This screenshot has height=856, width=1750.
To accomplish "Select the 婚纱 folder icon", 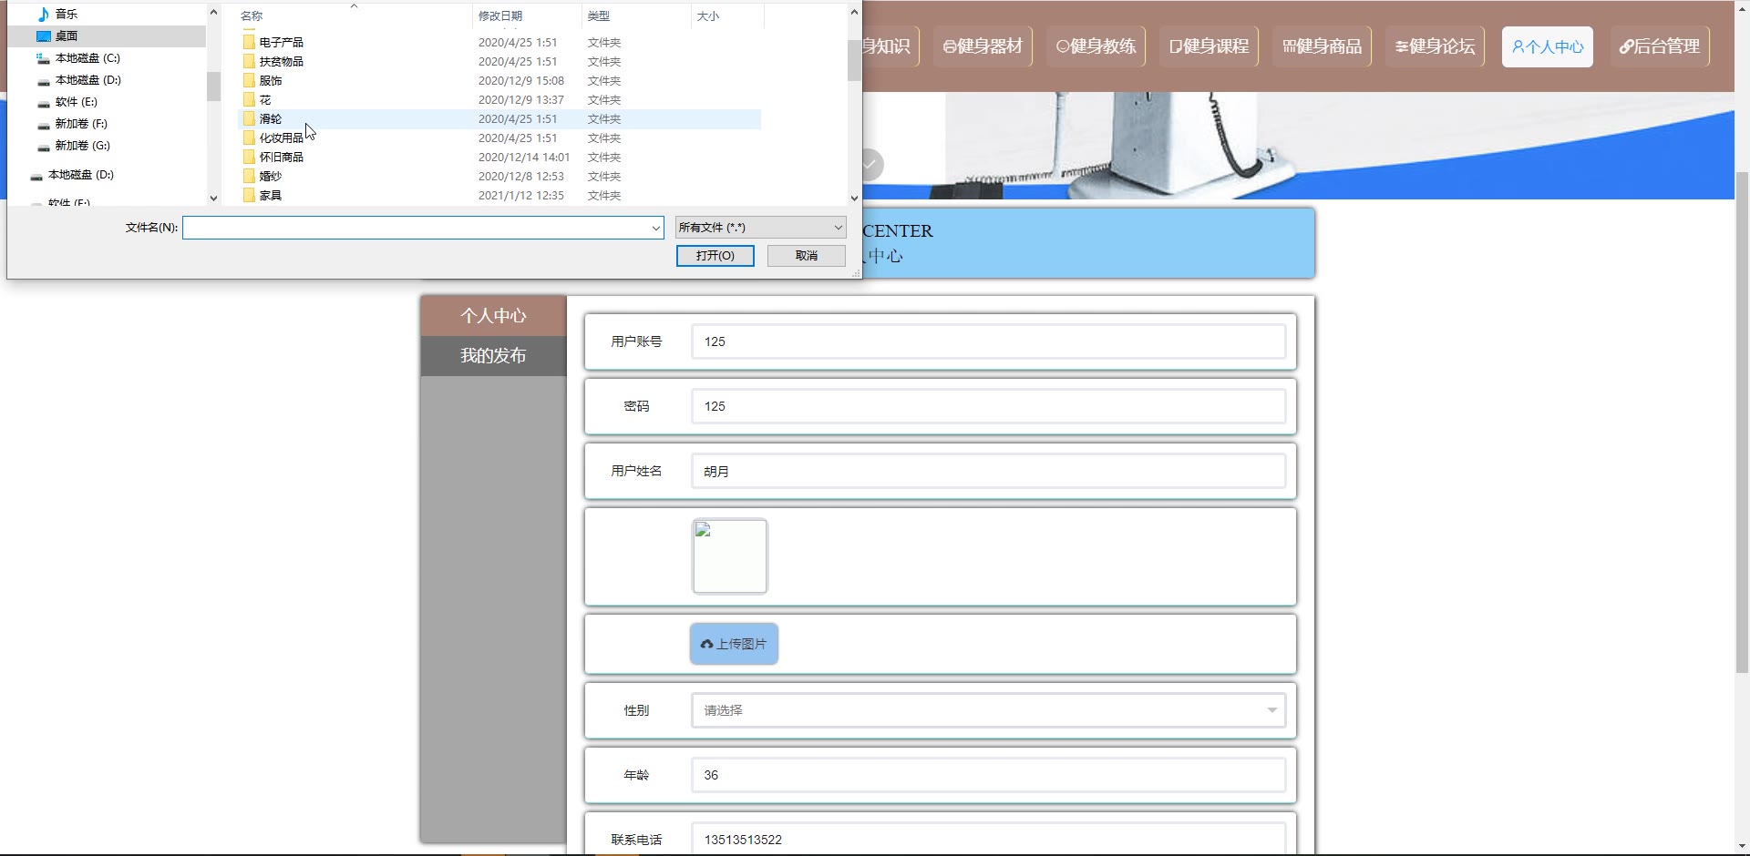I will tap(249, 177).
